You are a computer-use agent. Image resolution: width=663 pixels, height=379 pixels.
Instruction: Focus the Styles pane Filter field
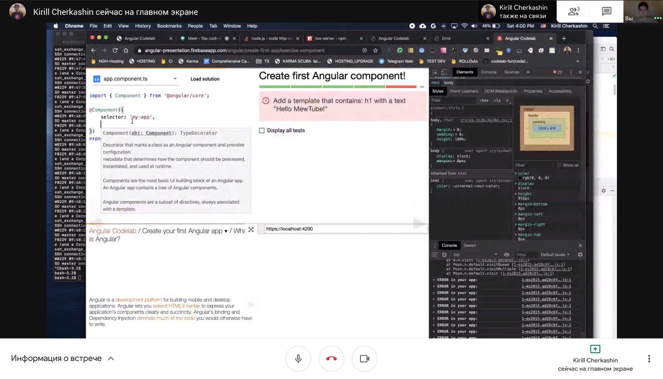(454, 100)
